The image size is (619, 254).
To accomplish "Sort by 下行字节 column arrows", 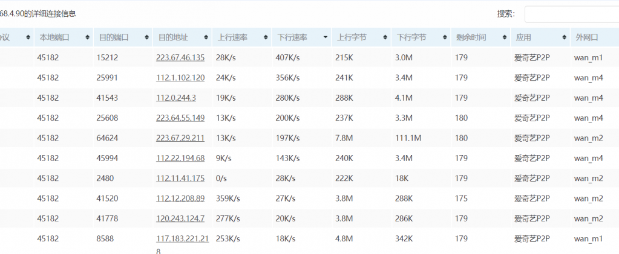I will (445, 37).
